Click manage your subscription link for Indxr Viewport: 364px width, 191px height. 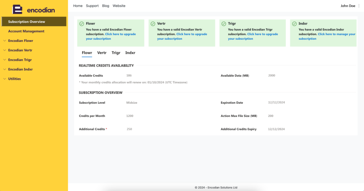pos(336,34)
